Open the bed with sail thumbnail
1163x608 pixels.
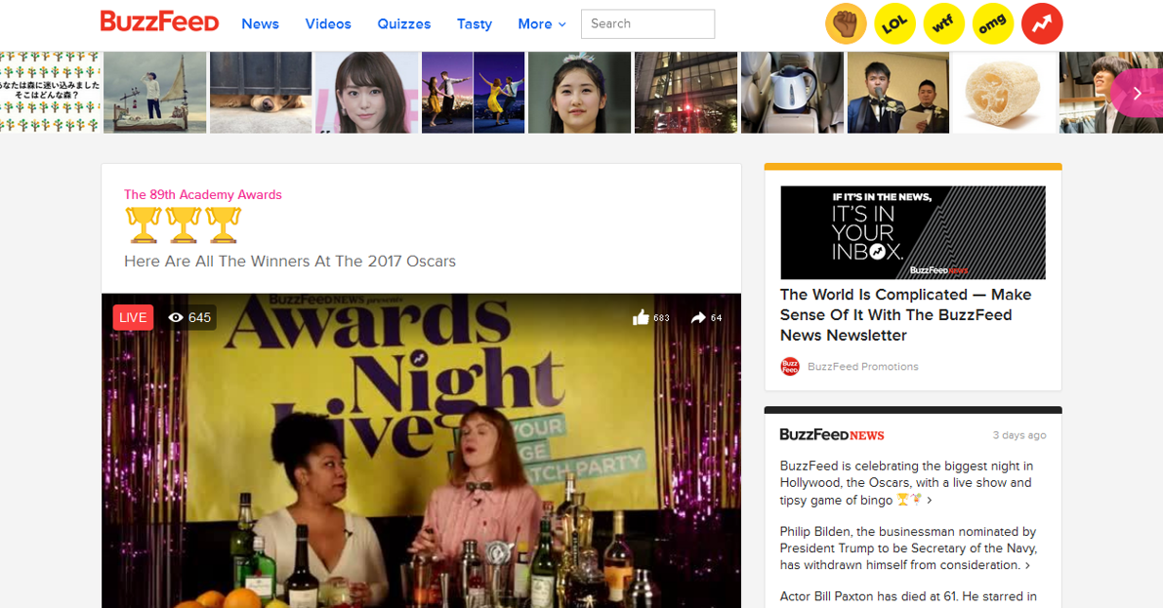pos(155,93)
